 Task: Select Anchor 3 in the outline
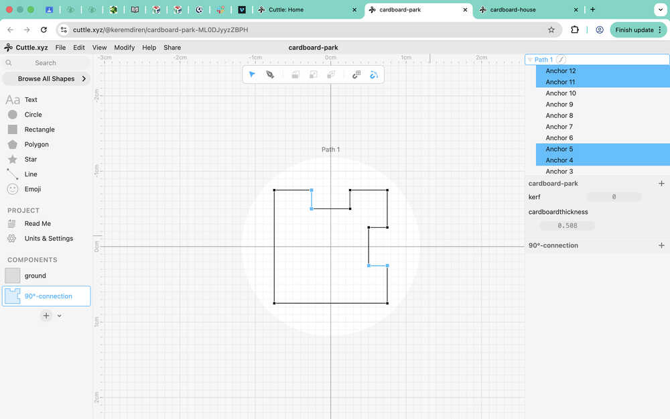coord(603,171)
